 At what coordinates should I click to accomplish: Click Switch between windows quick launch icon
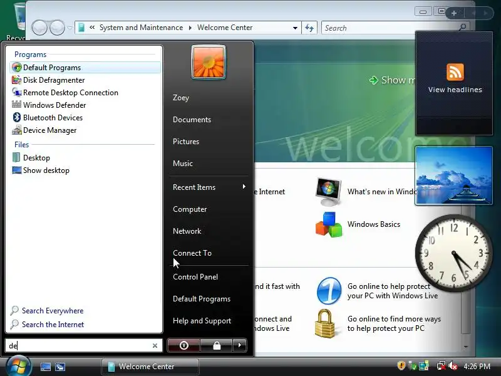click(60, 367)
